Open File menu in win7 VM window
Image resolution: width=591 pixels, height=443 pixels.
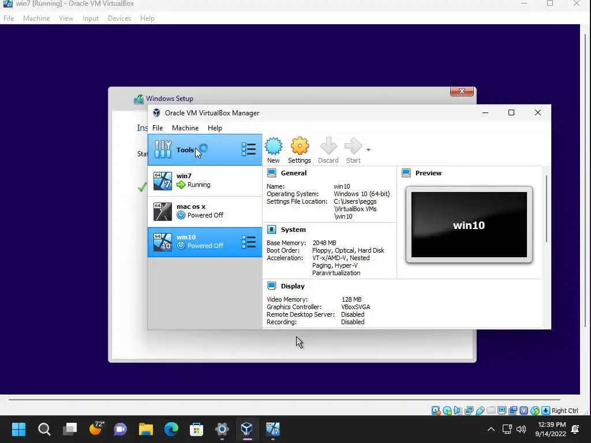[9, 18]
